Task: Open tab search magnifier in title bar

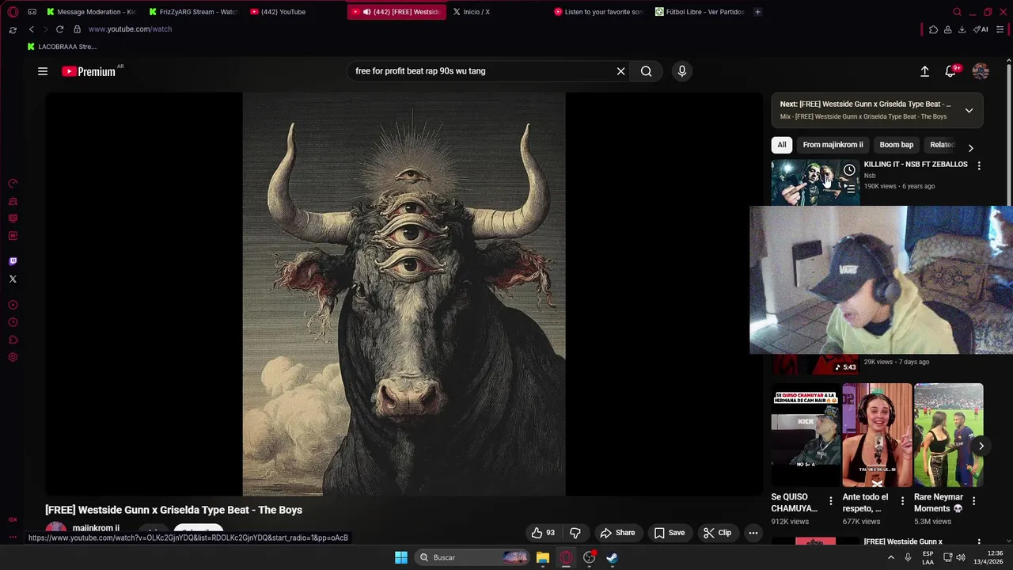Action: [957, 12]
